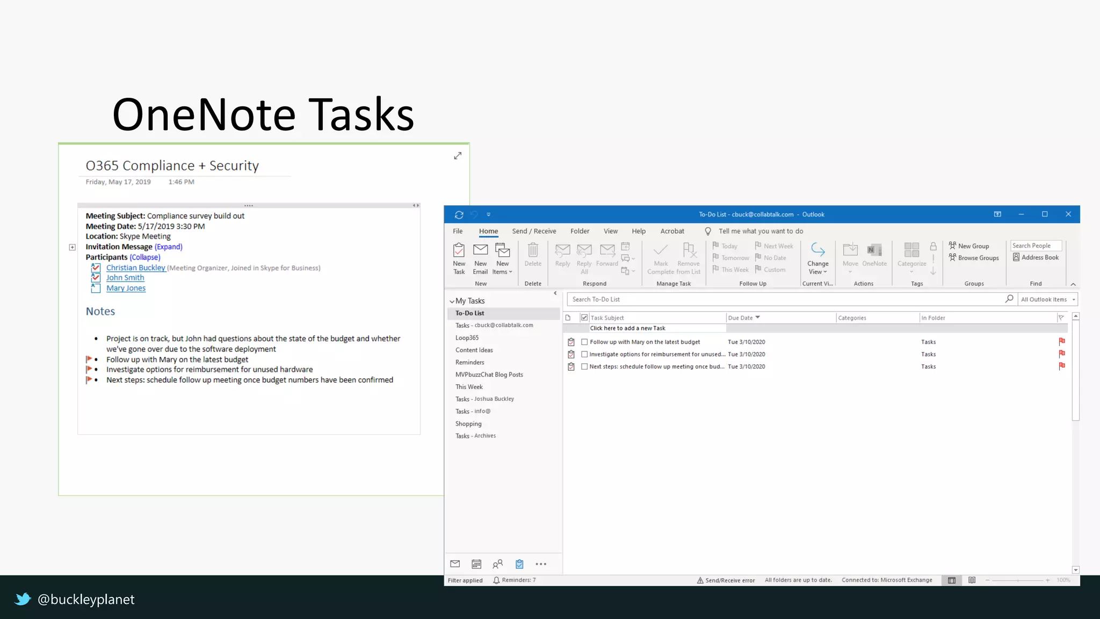Toggle Christian Buckley participant checkbox in OneNote
1100x619 pixels.
pos(96,268)
